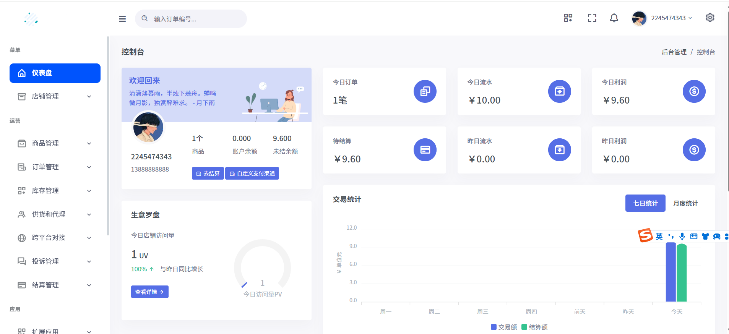Screen dimensions: 729x334
Task: Click the 查看详情 button
Action: pos(150,292)
